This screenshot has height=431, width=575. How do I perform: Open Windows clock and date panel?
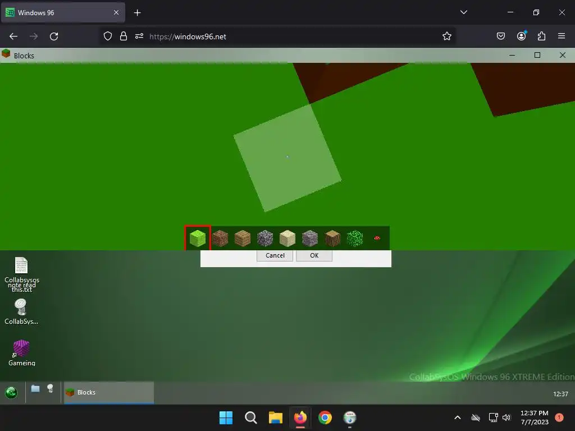pyautogui.click(x=535, y=418)
